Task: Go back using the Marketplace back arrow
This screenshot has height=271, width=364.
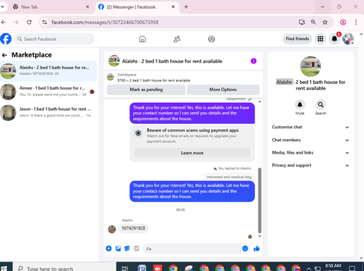Action: click(4, 55)
